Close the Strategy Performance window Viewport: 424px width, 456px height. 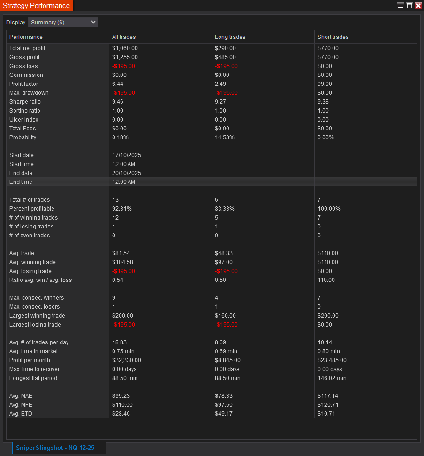(x=418, y=6)
